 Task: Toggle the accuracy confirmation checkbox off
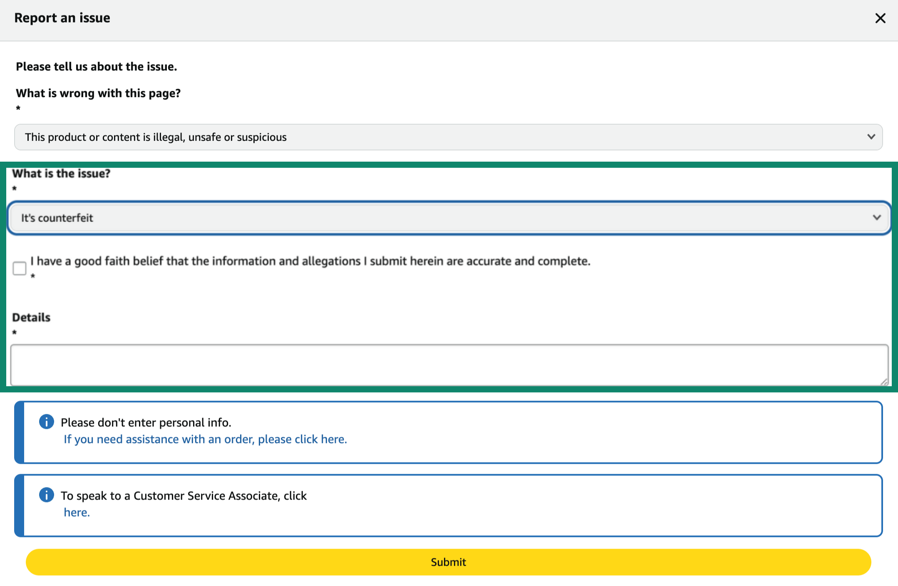(x=19, y=268)
